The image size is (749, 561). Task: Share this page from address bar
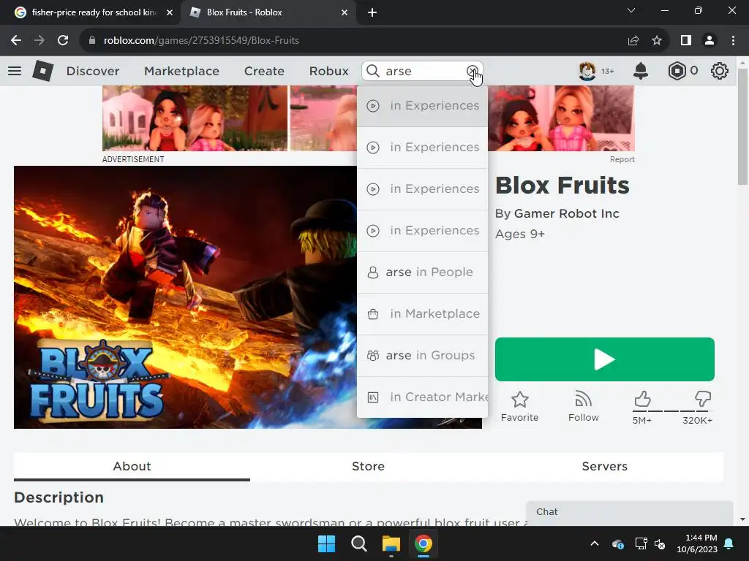pos(633,41)
